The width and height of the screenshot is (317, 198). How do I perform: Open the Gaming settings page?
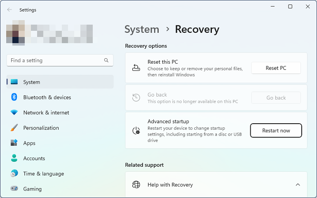point(60,189)
